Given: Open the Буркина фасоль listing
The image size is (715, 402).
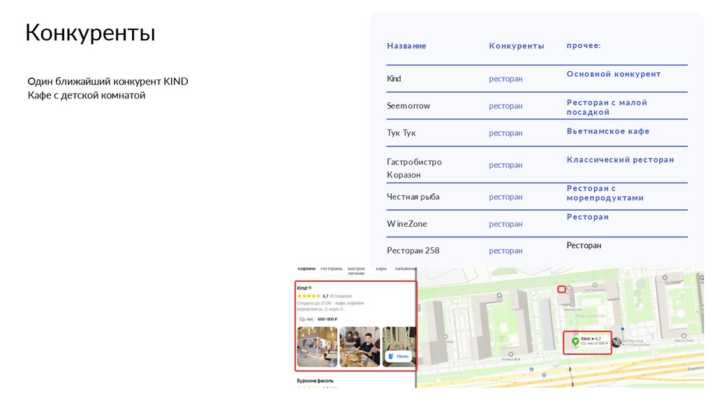Looking at the screenshot, I should (x=315, y=380).
